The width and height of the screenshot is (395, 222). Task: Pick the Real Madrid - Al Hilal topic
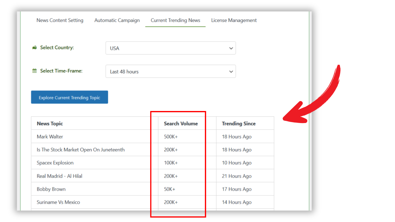tap(60, 176)
